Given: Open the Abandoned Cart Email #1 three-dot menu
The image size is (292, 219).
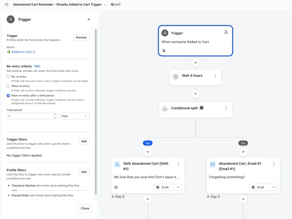Looking at the screenshot, I should tap(274, 163).
